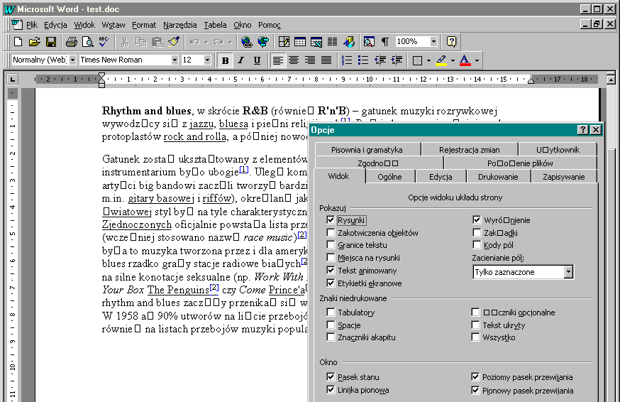Toggle underline formatting
The width and height of the screenshot is (620, 402).
(257, 60)
